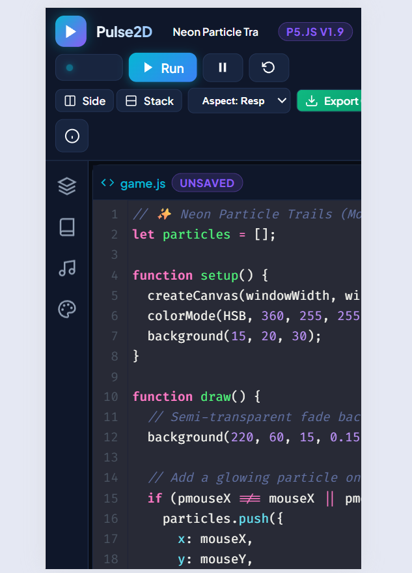Image resolution: width=412 pixels, height=573 pixels.
Task: Click line number 4 in gutter
Action: [x=115, y=275]
